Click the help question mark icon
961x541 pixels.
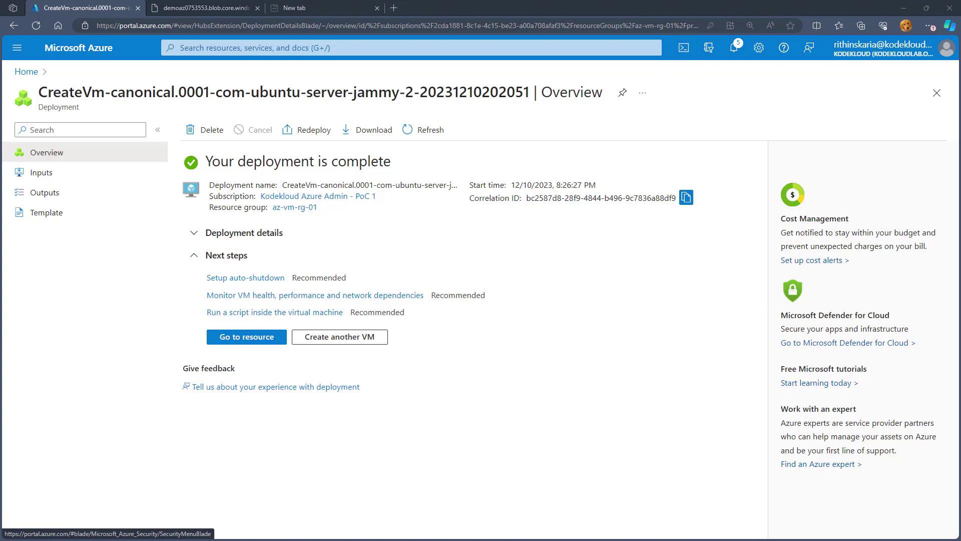pyautogui.click(x=783, y=48)
